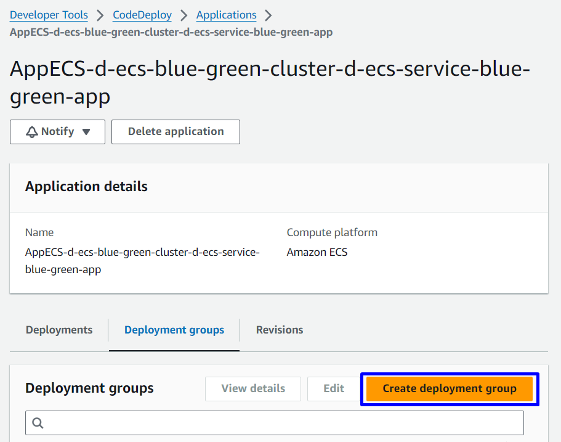Expand the Notify dropdown arrow

(86, 132)
